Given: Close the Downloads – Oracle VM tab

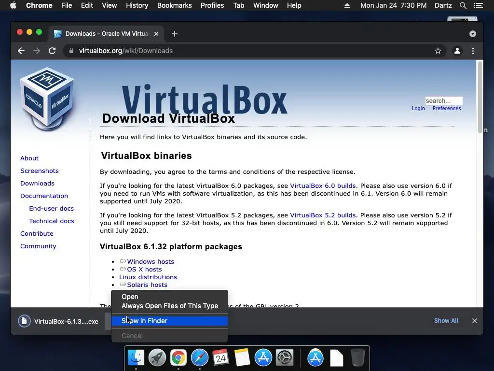Looking at the screenshot, I should (x=156, y=34).
